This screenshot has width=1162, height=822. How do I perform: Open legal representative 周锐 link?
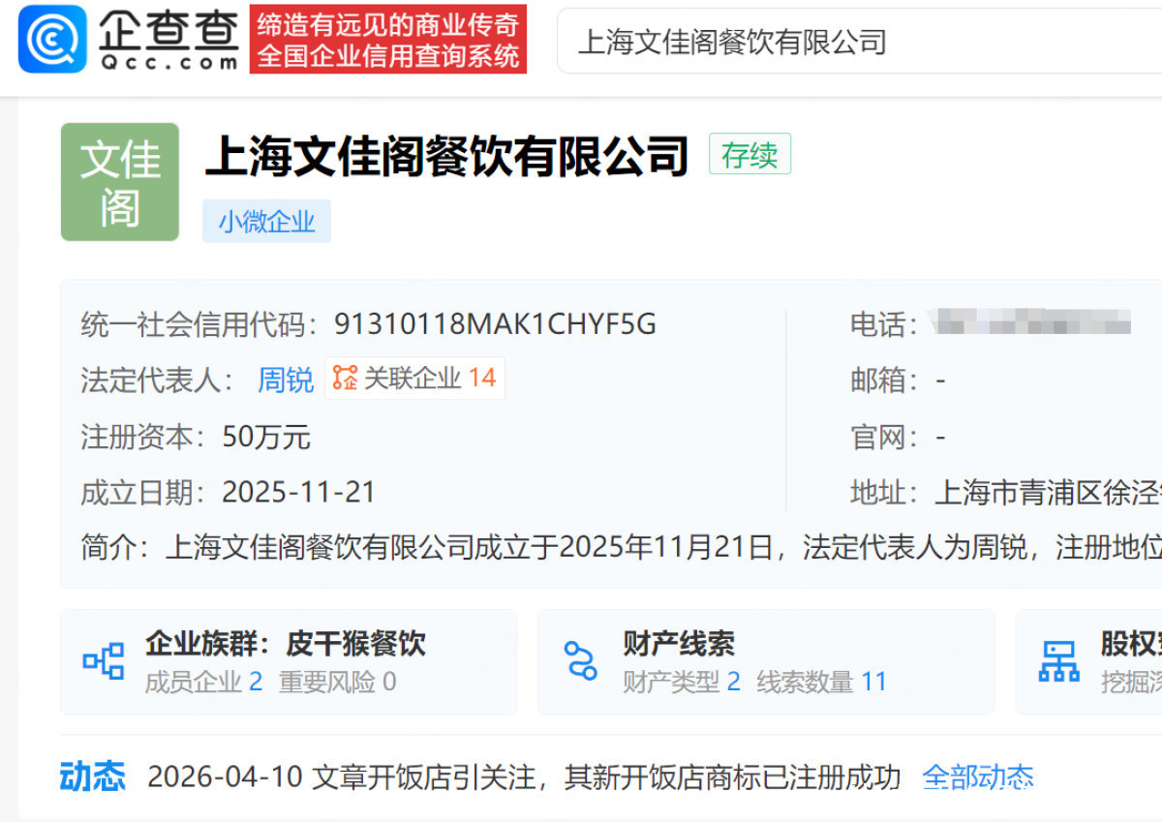285,380
